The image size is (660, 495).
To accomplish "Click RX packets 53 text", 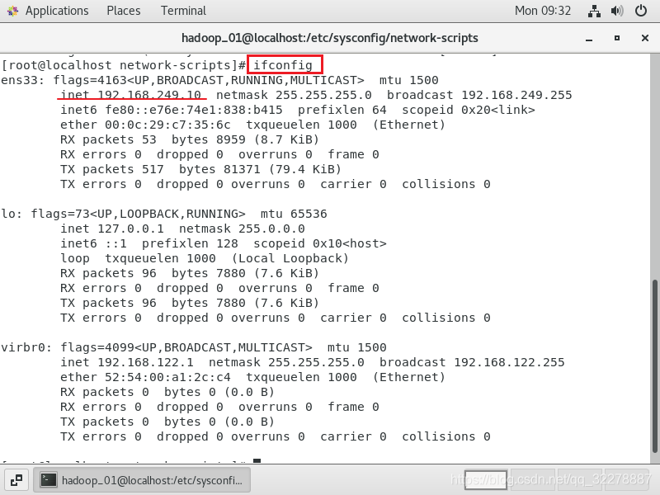I will 108,139.
